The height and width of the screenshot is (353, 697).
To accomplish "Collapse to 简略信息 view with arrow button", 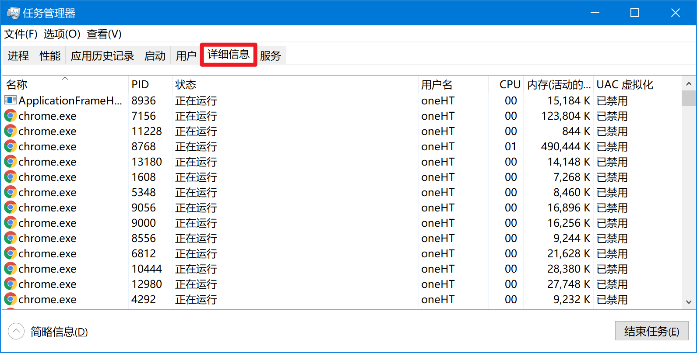I will [16, 331].
